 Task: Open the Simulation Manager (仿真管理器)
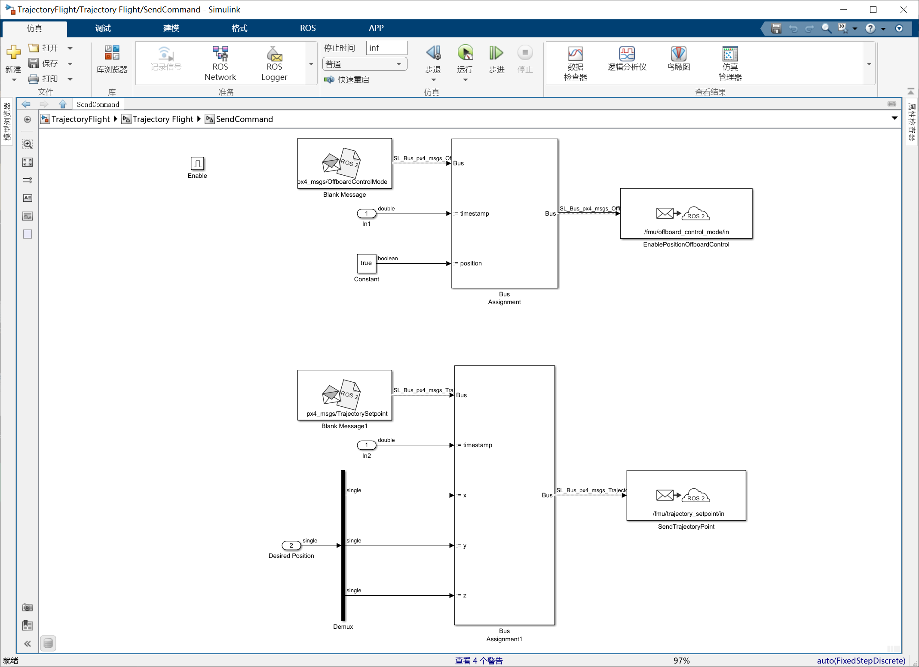[730, 64]
